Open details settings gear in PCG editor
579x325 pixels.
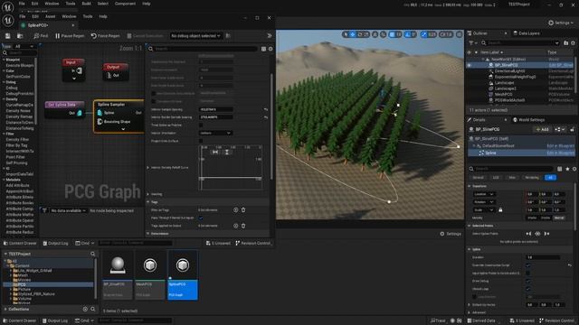point(271,49)
